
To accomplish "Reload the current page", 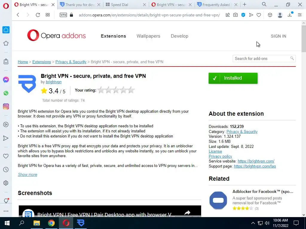I will click(x=38, y=15).
